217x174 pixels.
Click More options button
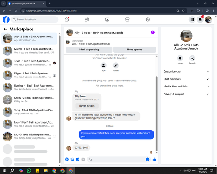pyautogui.click(x=135, y=50)
